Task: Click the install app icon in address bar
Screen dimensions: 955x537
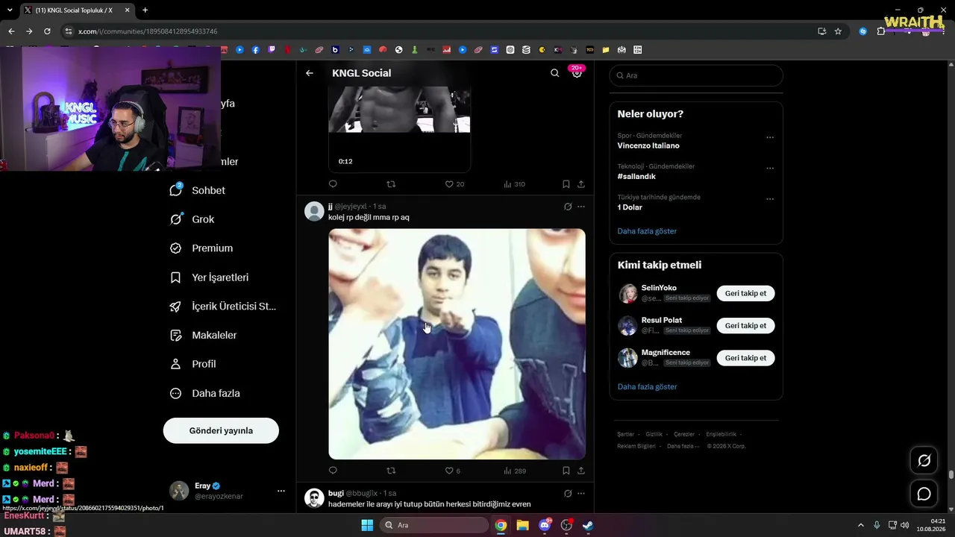Action: pos(821,31)
